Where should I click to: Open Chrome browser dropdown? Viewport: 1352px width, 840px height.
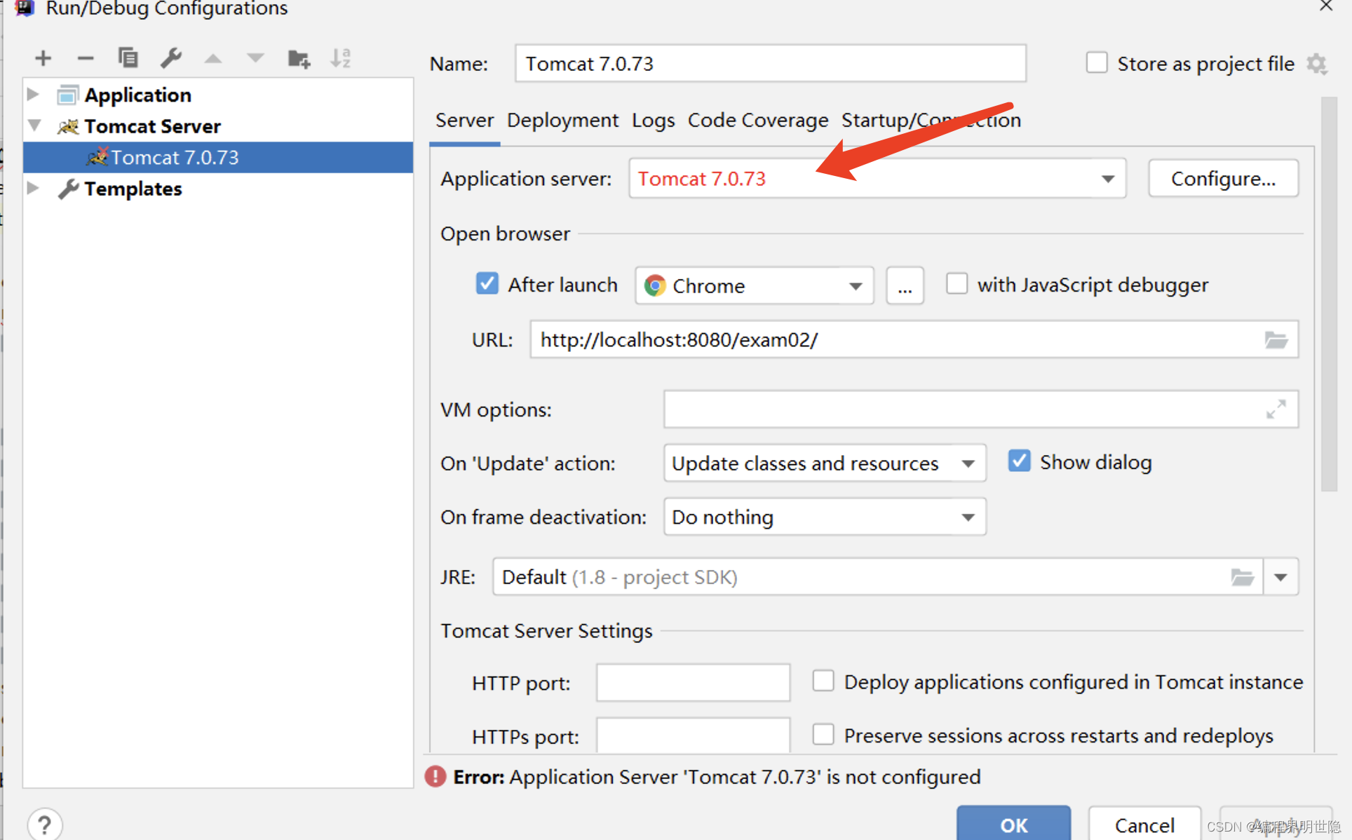point(855,286)
